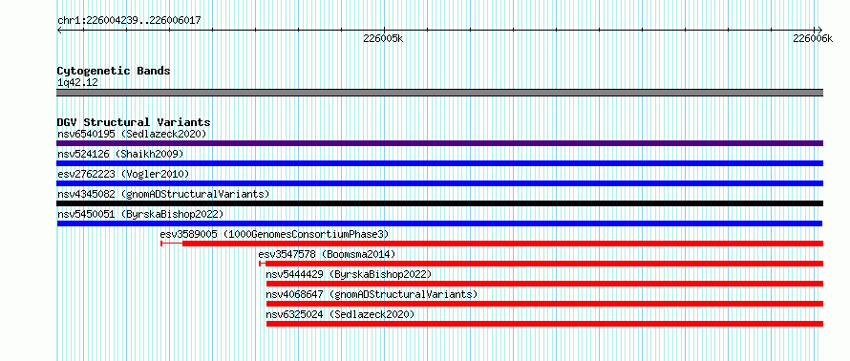Select the blue nsv5450051 variant bar
The image size is (850, 361).
pos(439,223)
